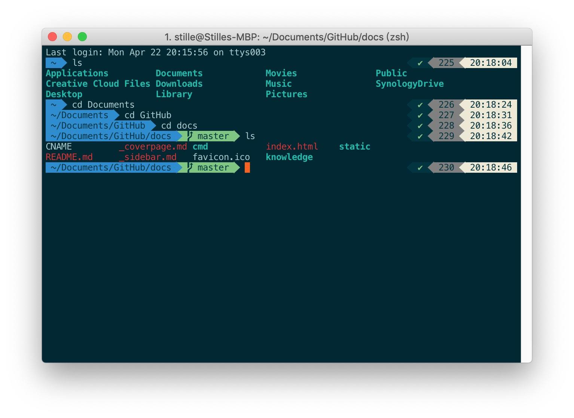This screenshot has width=574, height=418.
Task: Click the timestamp 20:18:24
Action: tap(491, 105)
